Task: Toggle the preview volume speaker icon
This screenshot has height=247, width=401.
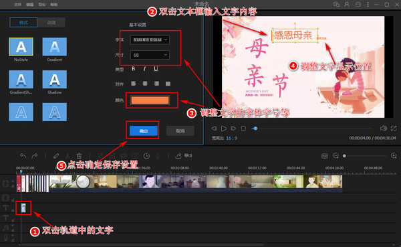Action: tap(384, 129)
